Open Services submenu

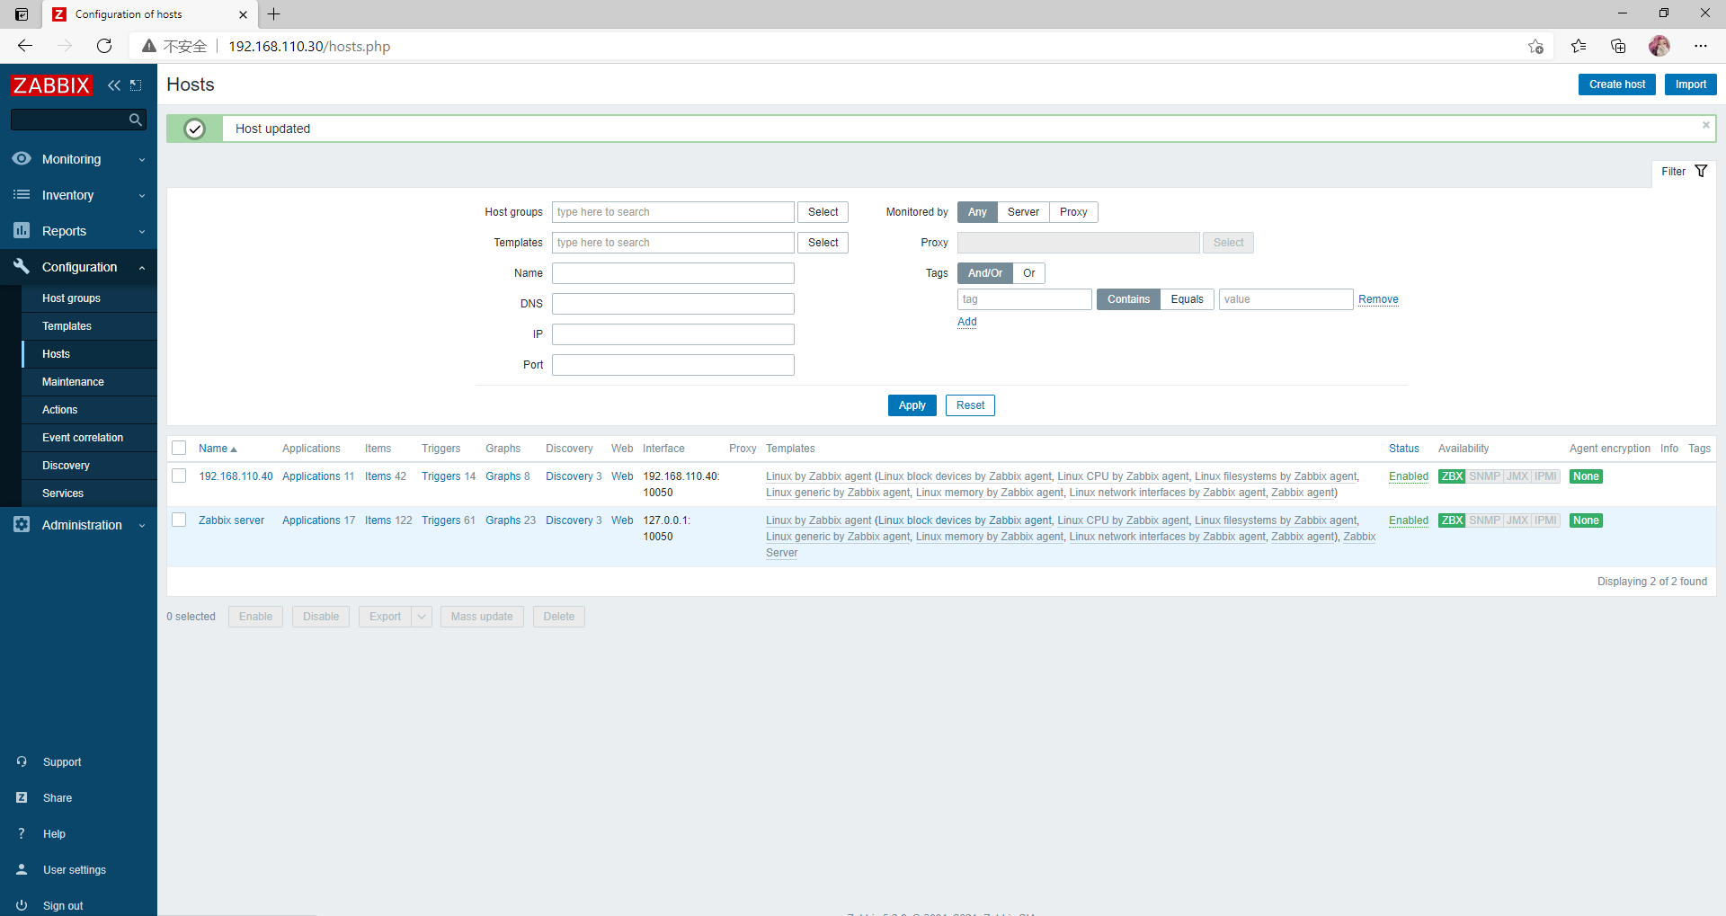click(89, 494)
